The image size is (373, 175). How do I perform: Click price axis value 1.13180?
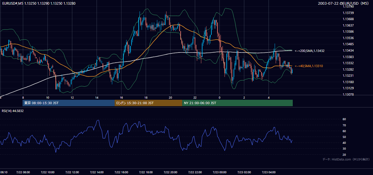pyautogui.click(x=348, y=82)
